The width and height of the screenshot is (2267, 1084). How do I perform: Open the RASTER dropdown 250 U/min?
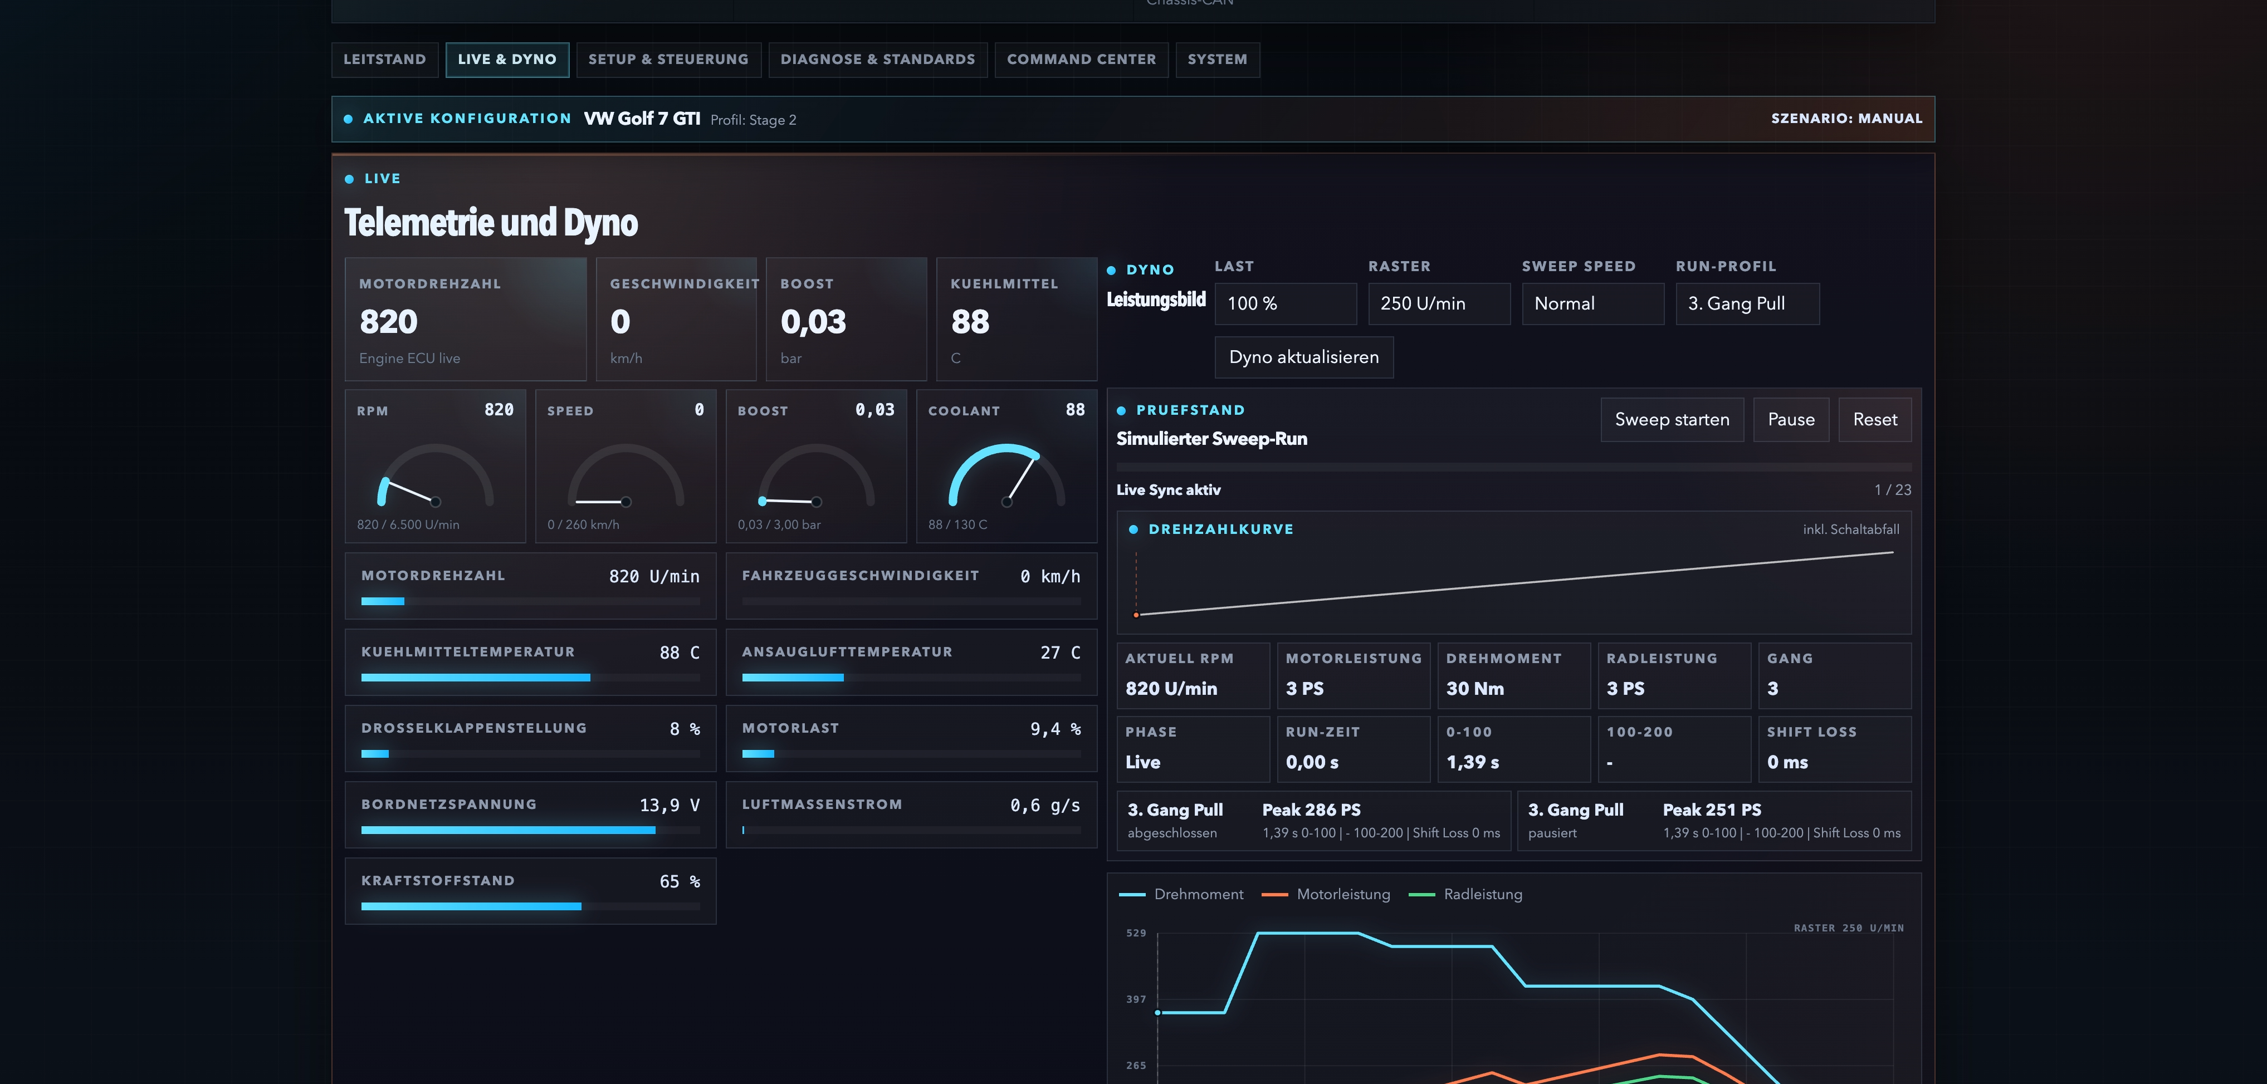click(1439, 303)
